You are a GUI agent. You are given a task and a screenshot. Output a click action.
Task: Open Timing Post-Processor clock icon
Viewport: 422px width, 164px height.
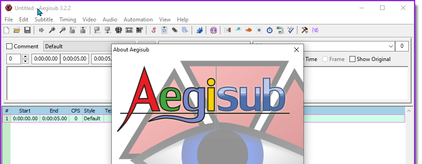(x=270, y=30)
